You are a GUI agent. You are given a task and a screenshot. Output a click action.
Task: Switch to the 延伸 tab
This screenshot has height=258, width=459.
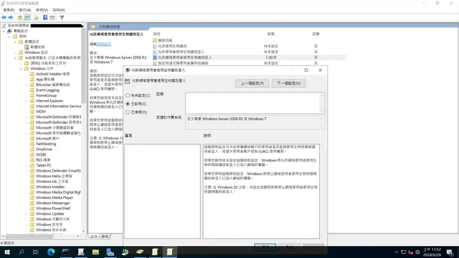click(94, 237)
